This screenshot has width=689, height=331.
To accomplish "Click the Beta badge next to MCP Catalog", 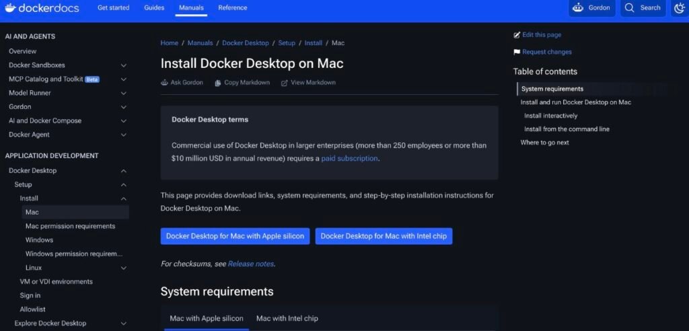I will [92, 79].
